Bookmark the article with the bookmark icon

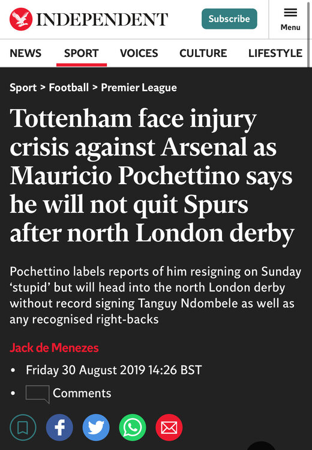(23, 427)
